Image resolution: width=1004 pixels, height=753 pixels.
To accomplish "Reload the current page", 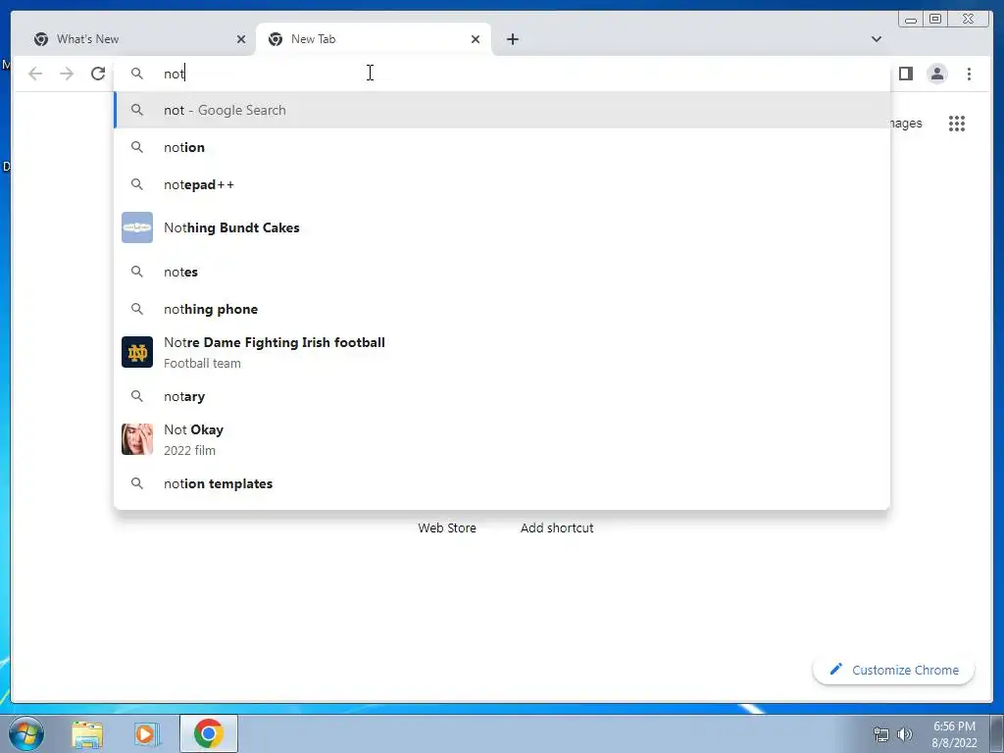I will point(98,74).
